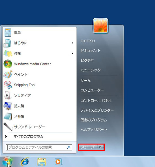
Task: Open Windows Explorer folder on taskbar
Action: coord(42,162)
